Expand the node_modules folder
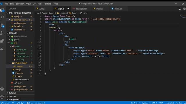This screenshot has height=104, width=186. pos(20,36)
